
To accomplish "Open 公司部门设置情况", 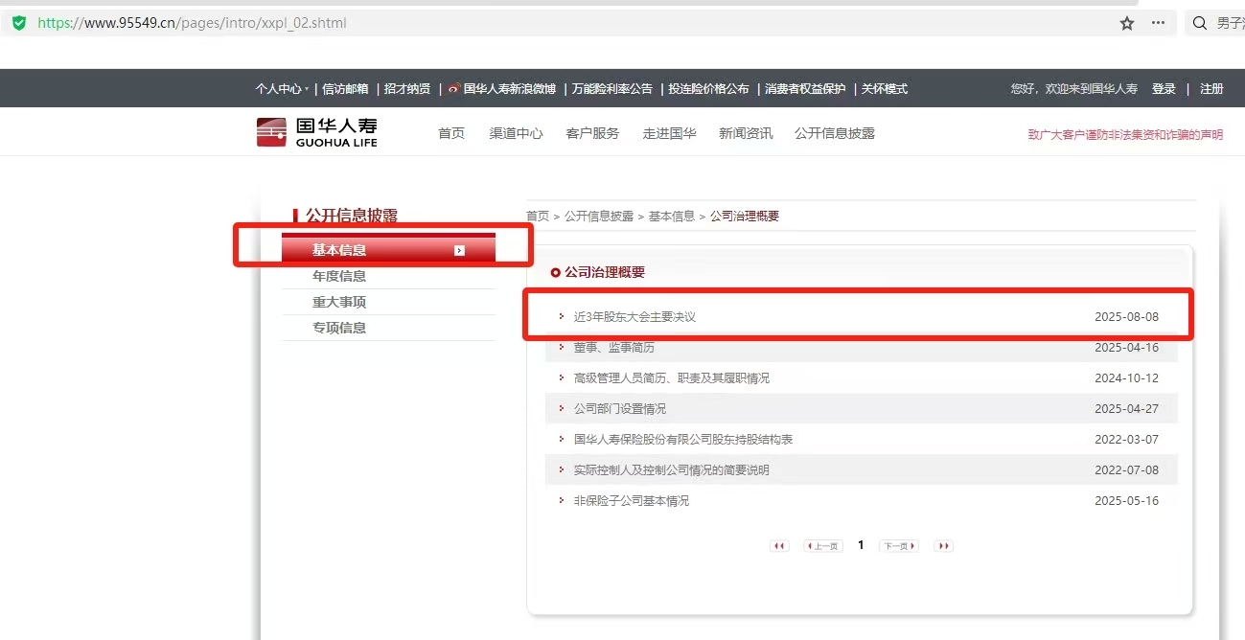I will tap(619, 408).
